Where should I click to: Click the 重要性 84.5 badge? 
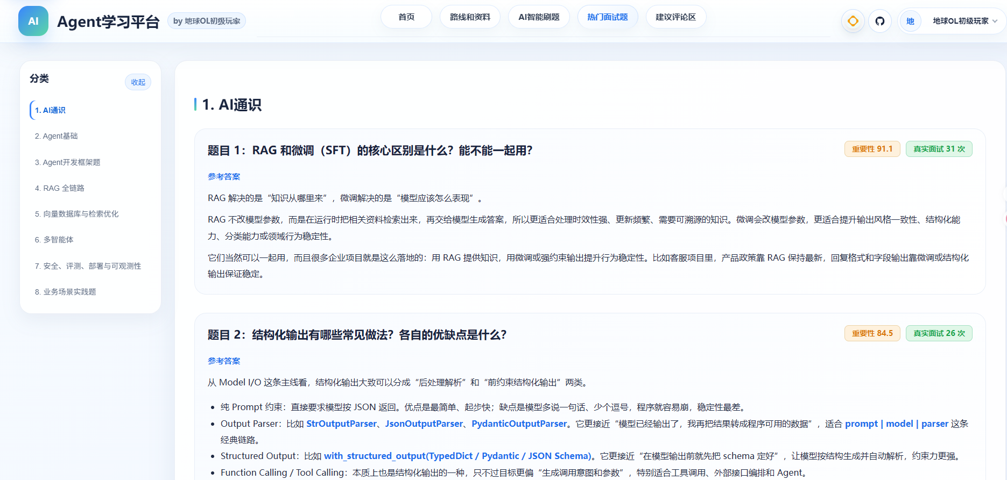click(872, 333)
